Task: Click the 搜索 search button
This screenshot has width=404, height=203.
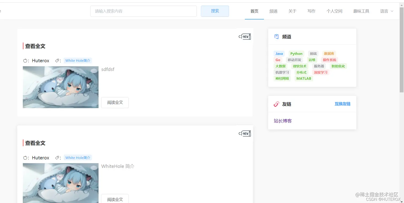Action: 215,11
